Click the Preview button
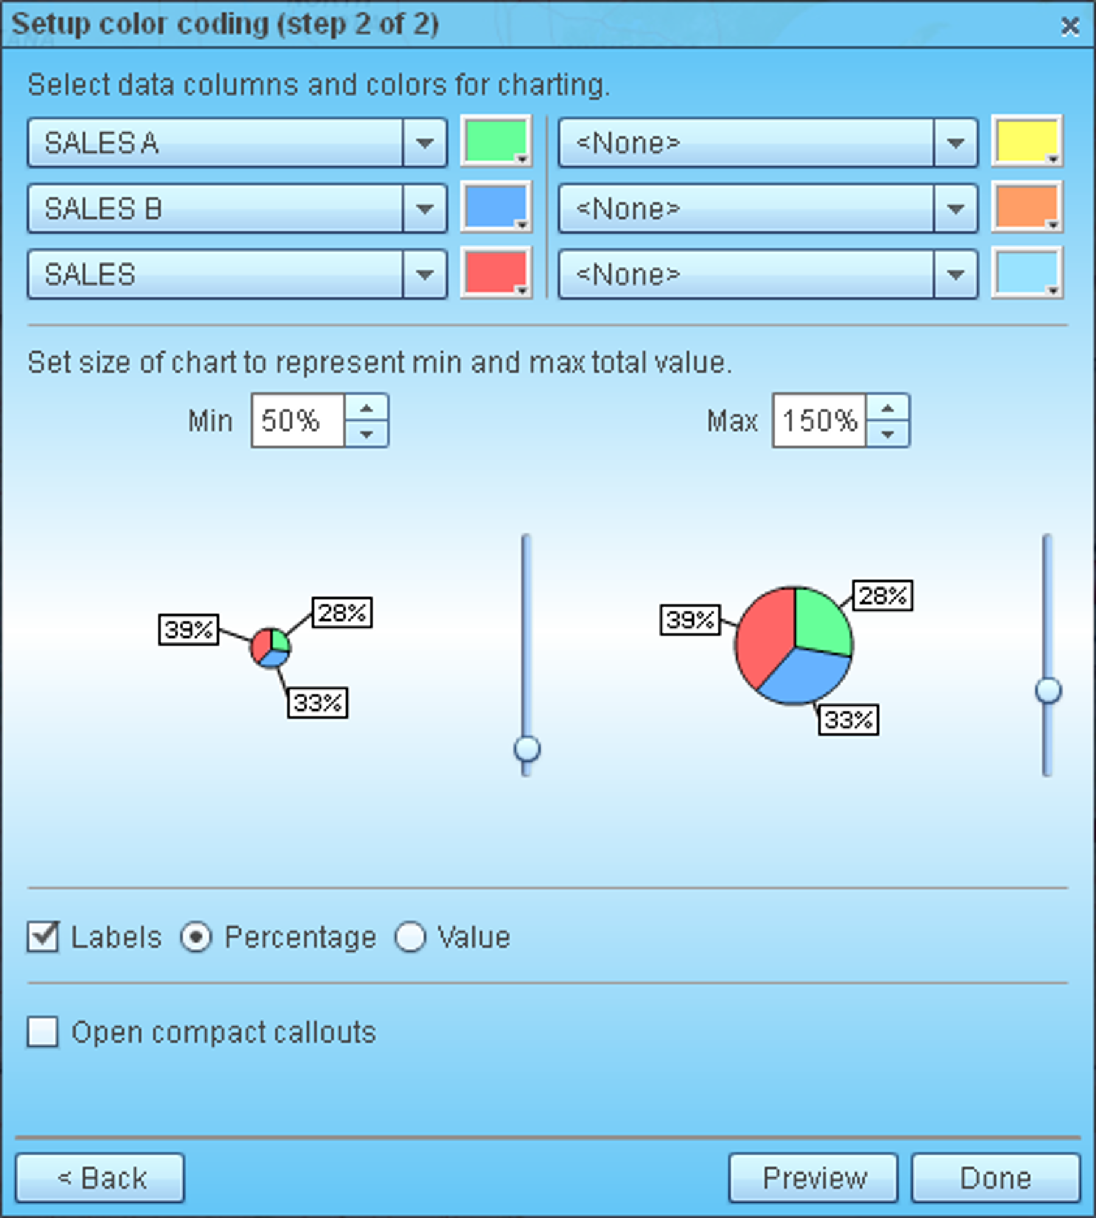 pos(813,1178)
